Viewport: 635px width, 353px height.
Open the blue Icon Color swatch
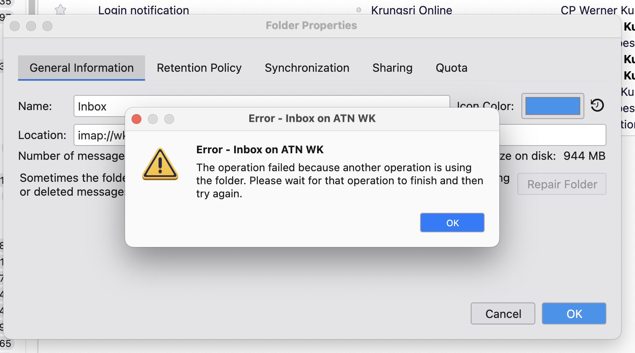point(552,106)
